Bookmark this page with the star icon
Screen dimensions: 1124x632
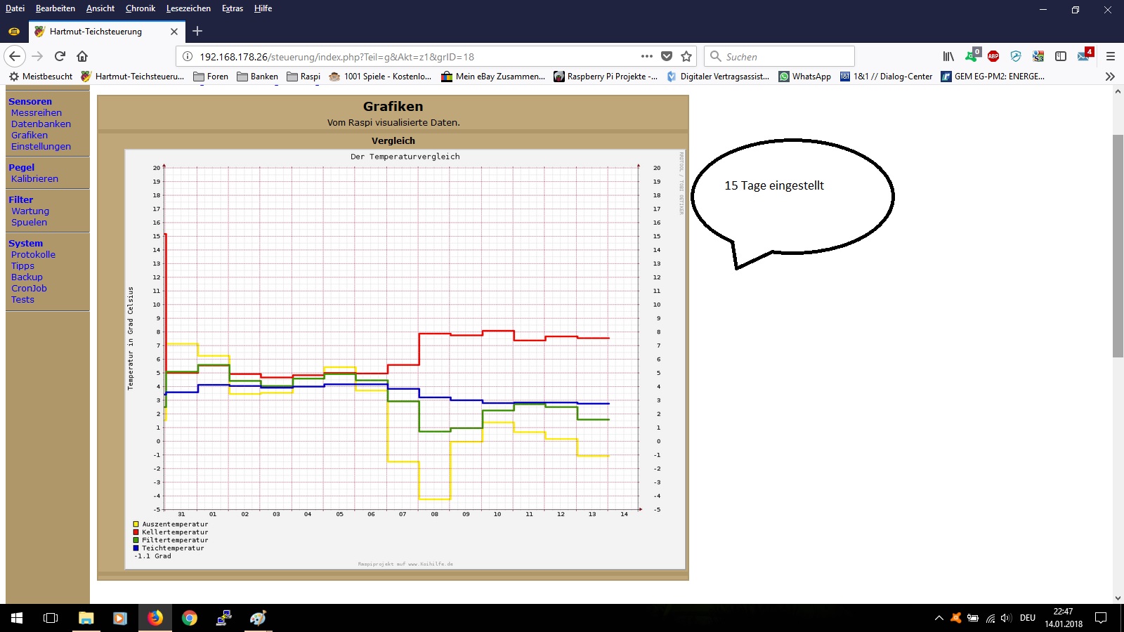point(686,56)
